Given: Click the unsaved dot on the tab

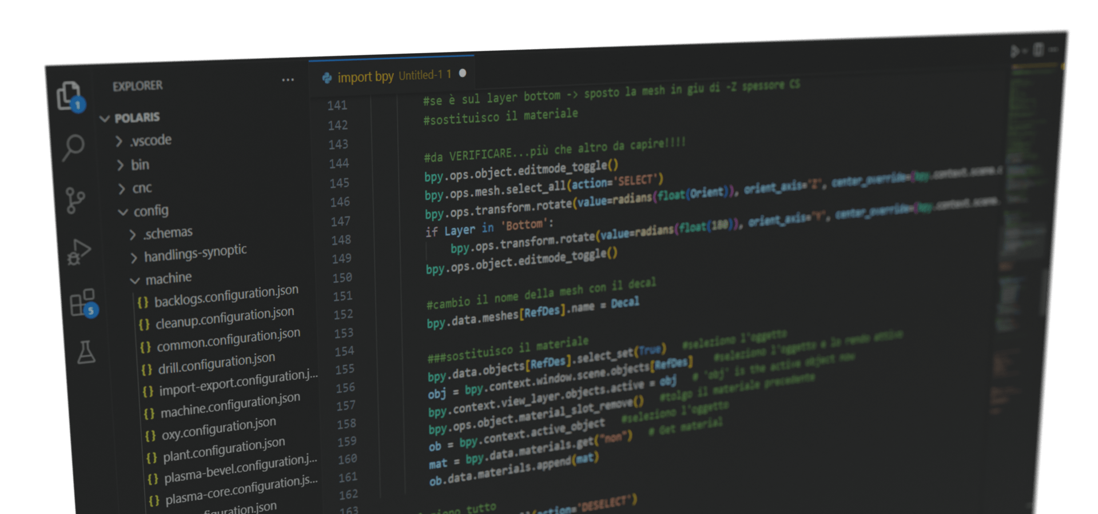Looking at the screenshot, I should pyautogui.click(x=463, y=73).
